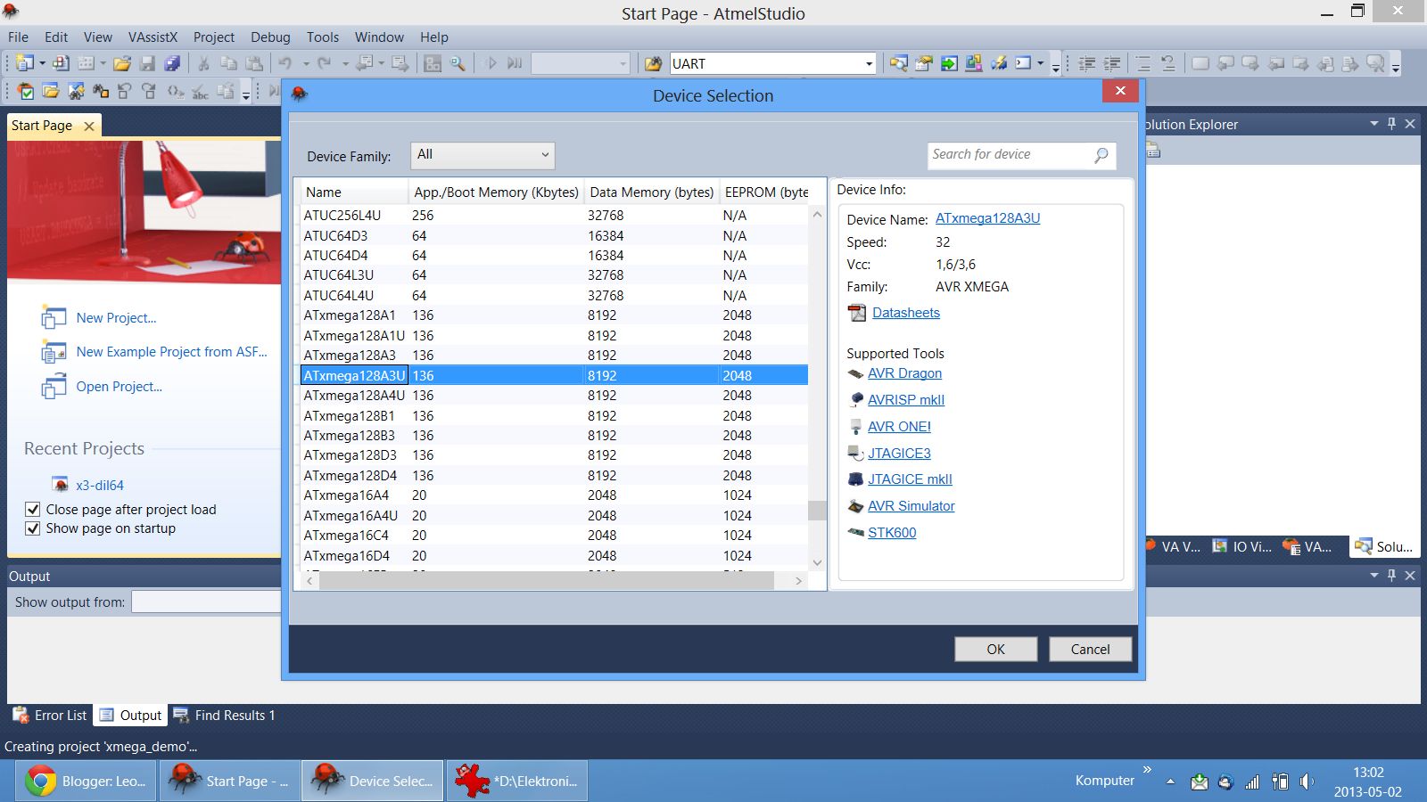The image size is (1427, 802).
Task: Click the device icon left of UART box
Action: [654, 63]
